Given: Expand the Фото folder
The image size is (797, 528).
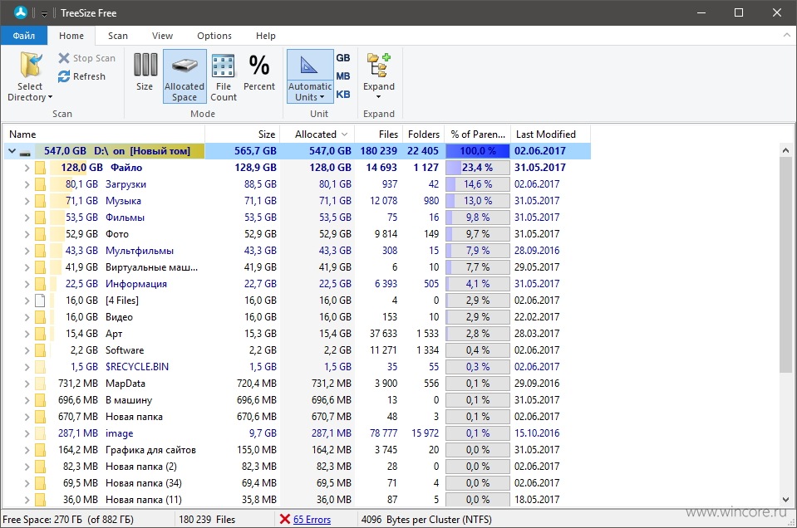Looking at the screenshot, I should coord(27,234).
